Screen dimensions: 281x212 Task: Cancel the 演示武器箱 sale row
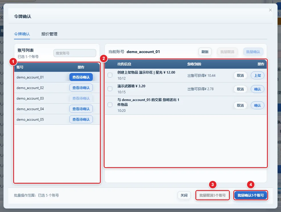pyautogui.click(x=240, y=89)
